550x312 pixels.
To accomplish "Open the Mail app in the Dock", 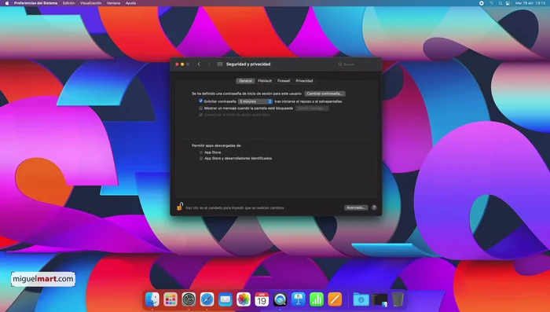I will (225, 299).
